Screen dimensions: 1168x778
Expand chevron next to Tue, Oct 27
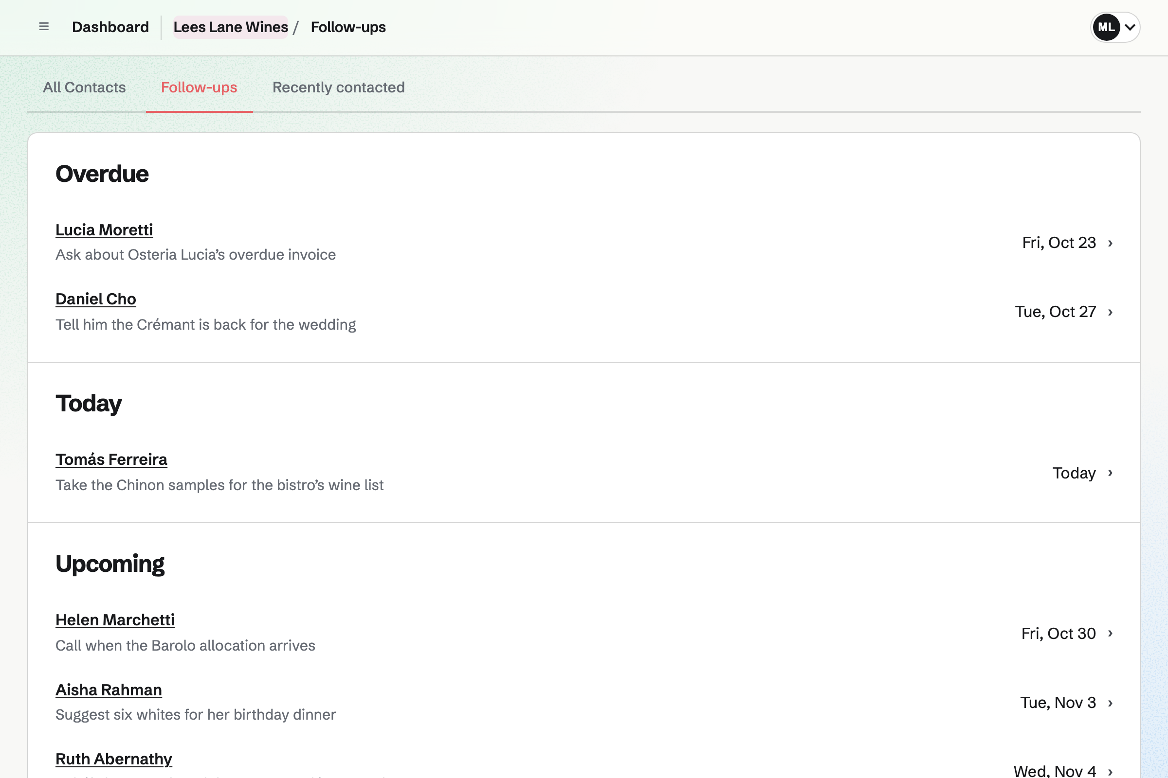pyautogui.click(x=1111, y=312)
